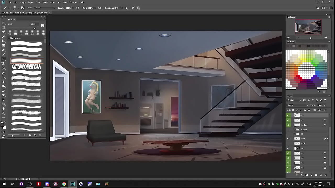335x188 pixels.
Task: Activate the Zoom tool
Action: tap(3, 113)
